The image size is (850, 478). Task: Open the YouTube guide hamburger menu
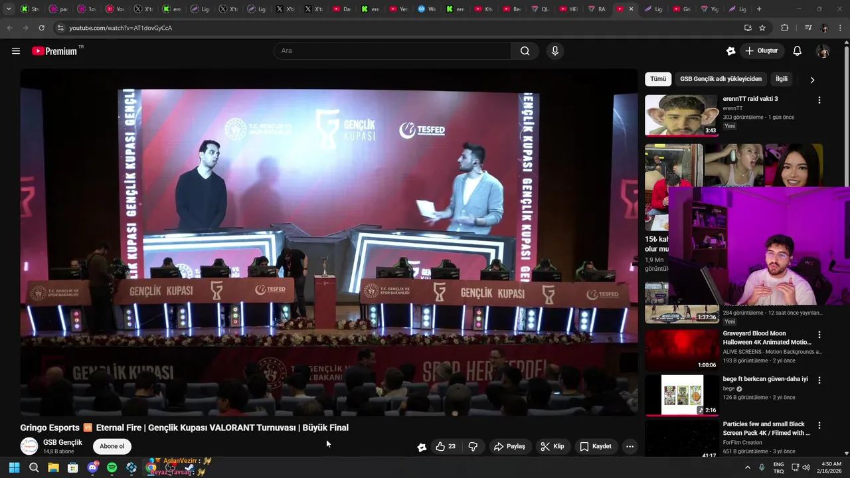tap(16, 51)
